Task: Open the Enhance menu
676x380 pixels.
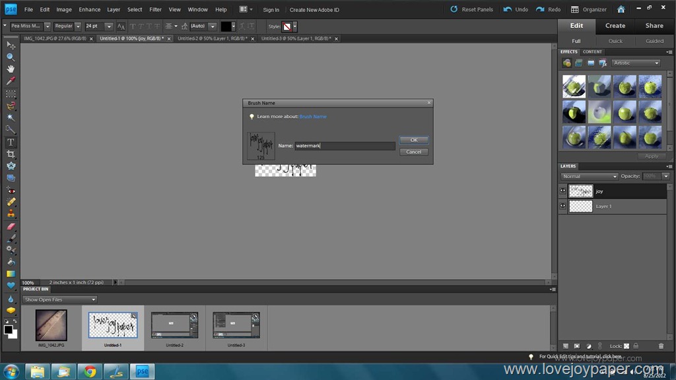Action: [89, 9]
